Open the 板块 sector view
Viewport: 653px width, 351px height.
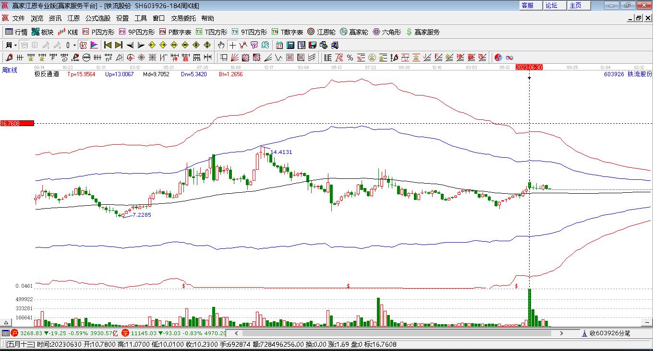(42, 32)
